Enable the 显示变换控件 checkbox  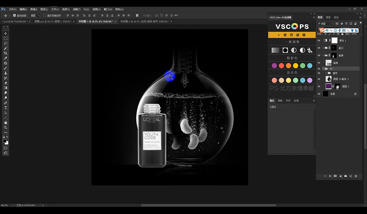(x=45, y=16)
